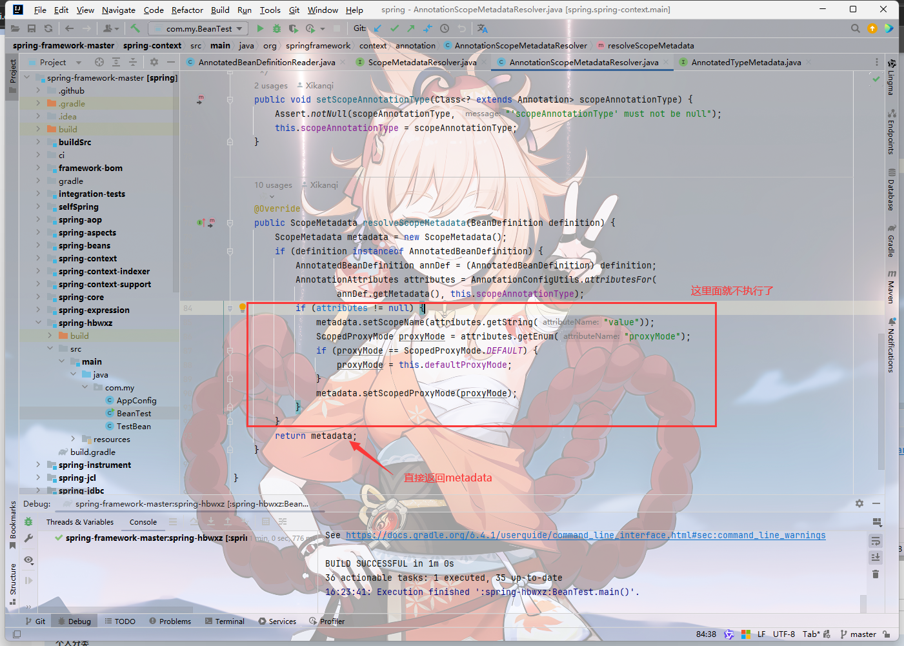Image resolution: width=904 pixels, height=646 pixels.
Task: Open Project panel gear options
Action: pos(154,62)
